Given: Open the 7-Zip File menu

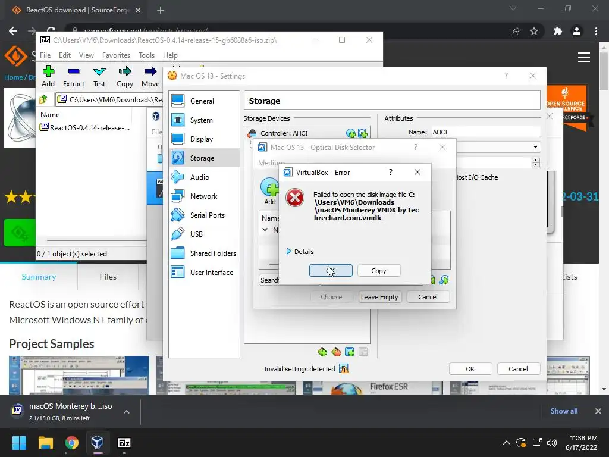Looking at the screenshot, I should pos(45,55).
